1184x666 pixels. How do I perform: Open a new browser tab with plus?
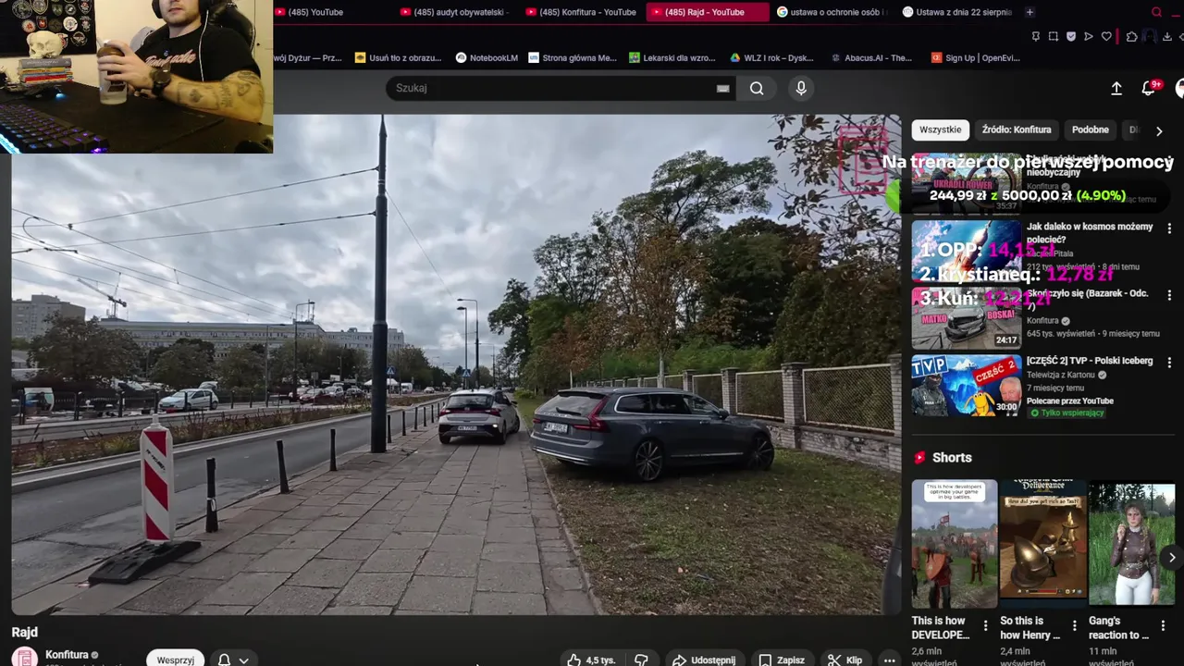pyautogui.click(x=1030, y=12)
